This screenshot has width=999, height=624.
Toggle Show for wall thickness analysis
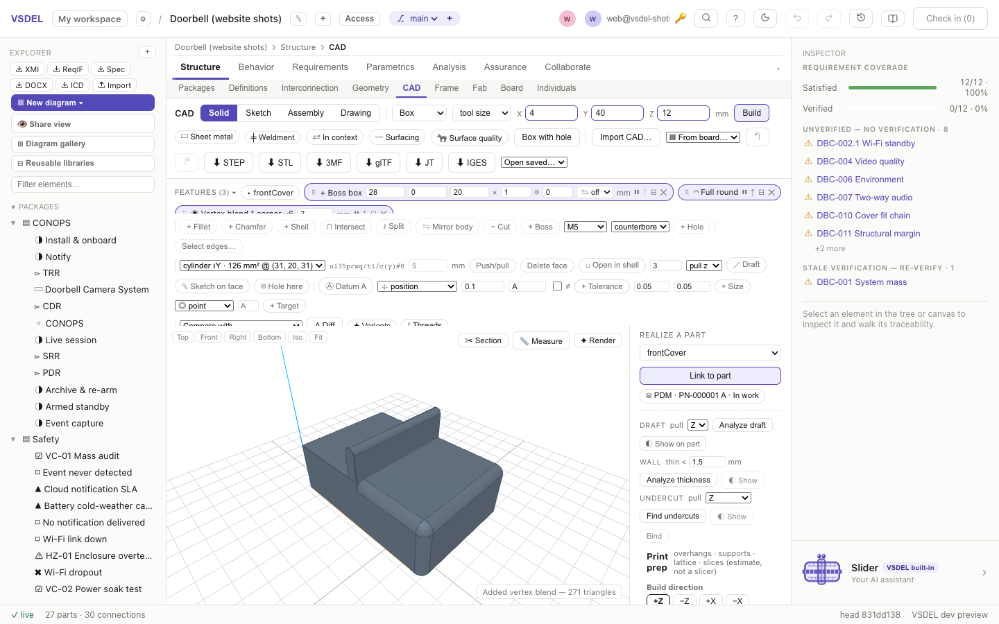tap(743, 480)
